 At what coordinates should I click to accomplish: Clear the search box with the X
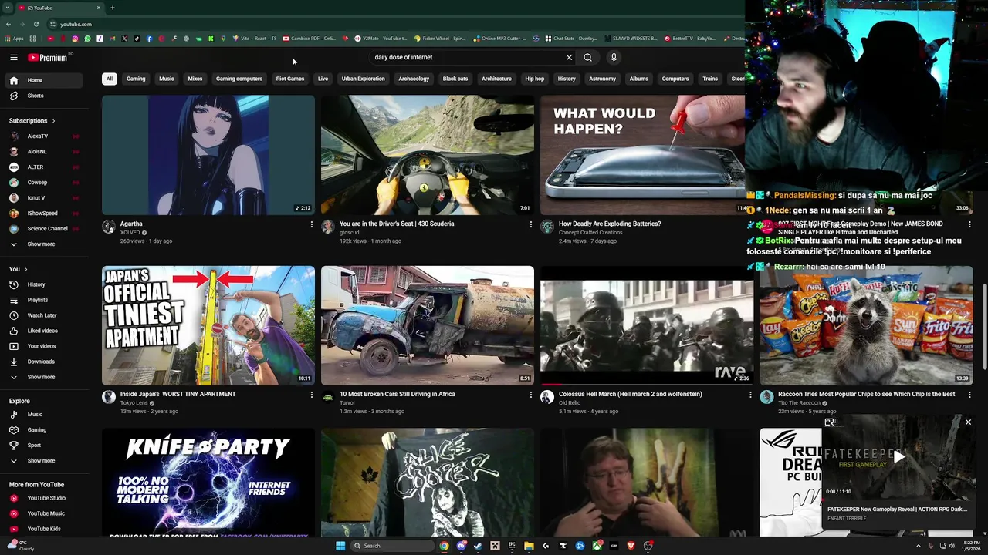(x=569, y=57)
